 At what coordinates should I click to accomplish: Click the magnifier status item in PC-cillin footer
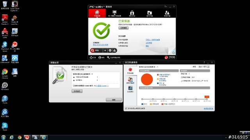tap(113, 58)
